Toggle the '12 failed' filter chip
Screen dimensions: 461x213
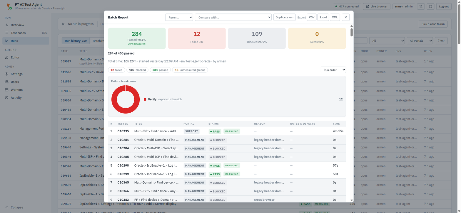click(117, 70)
